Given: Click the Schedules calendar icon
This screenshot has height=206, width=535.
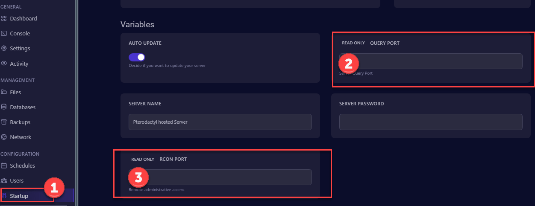Looking at the screenshot, I should point(4,165).
